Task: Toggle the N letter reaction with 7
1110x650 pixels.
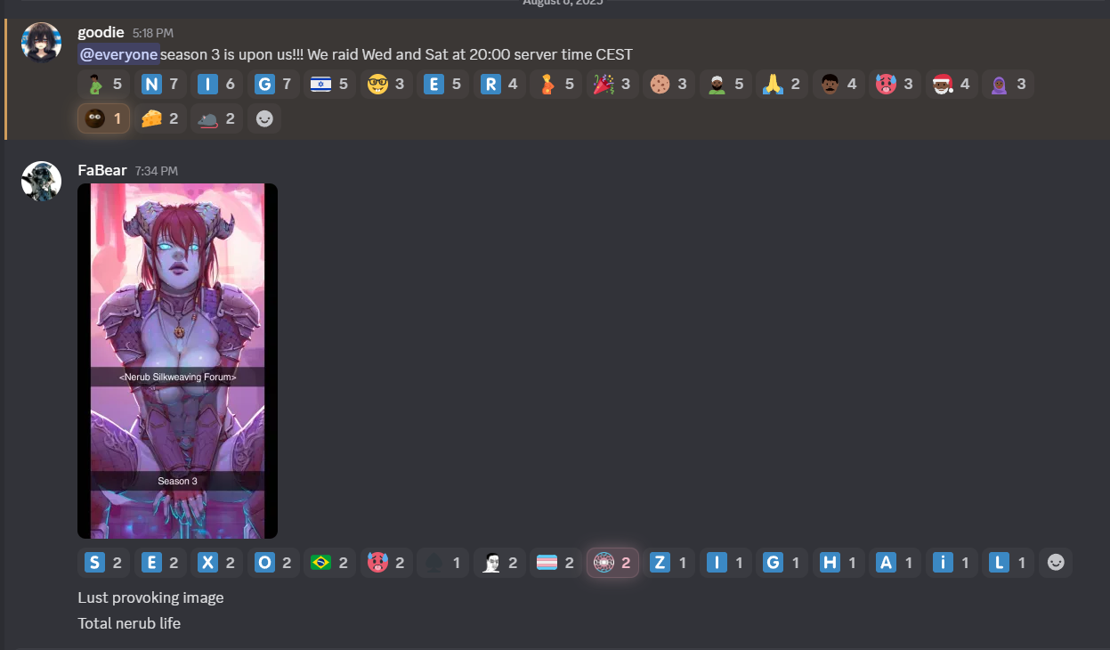Action: pos(160,85)
